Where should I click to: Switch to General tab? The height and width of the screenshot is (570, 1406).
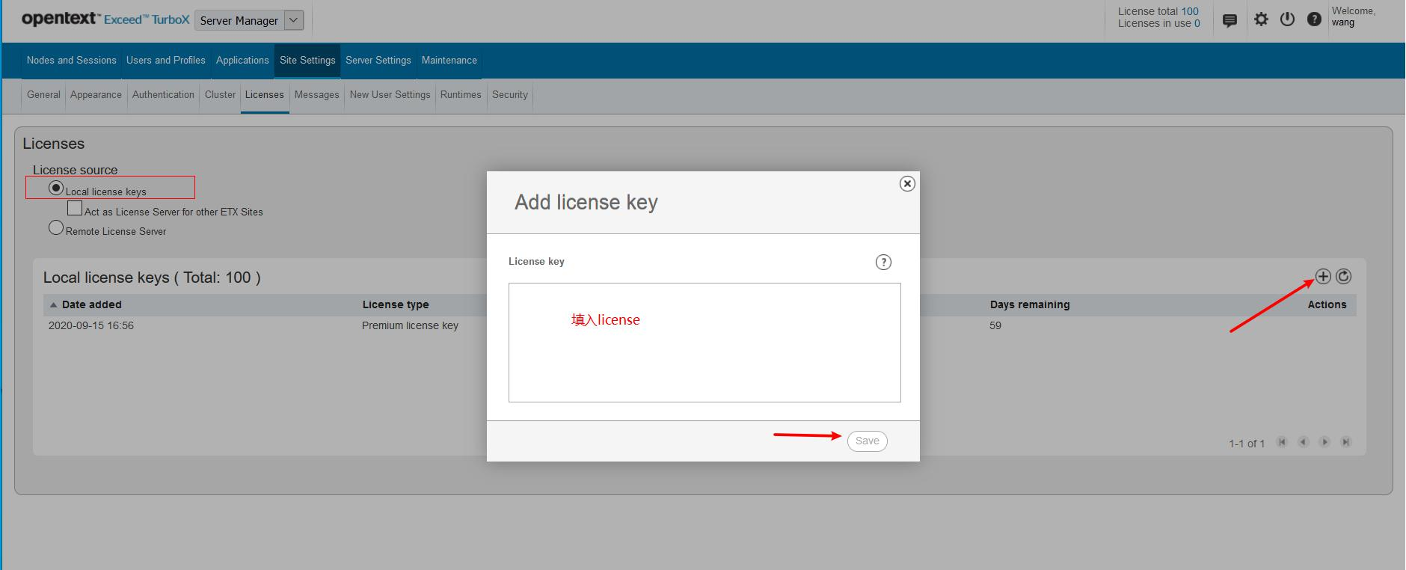pyautogui.click(x=43, y=95)
